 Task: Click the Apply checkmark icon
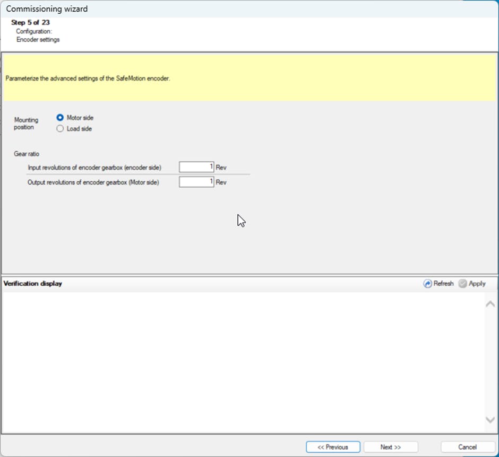462,284
